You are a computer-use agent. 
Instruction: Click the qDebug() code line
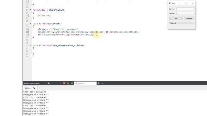tap(59, 29)
